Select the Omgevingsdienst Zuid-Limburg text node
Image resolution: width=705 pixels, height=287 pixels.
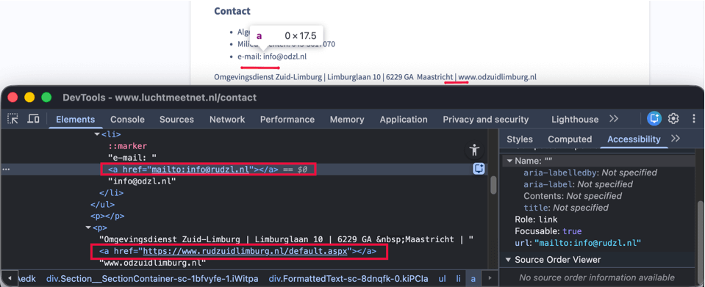point(286,239)
